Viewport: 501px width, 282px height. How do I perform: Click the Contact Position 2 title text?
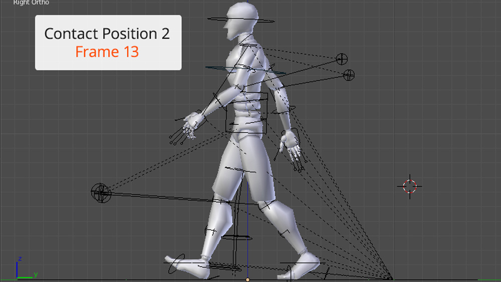[107, 34]
